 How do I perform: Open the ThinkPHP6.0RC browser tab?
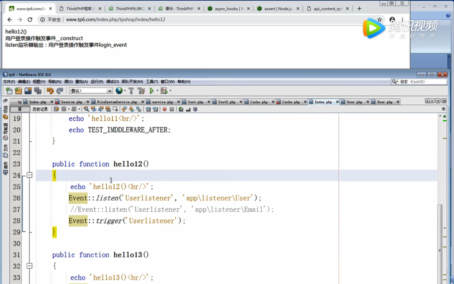click(x=130, y=9)
